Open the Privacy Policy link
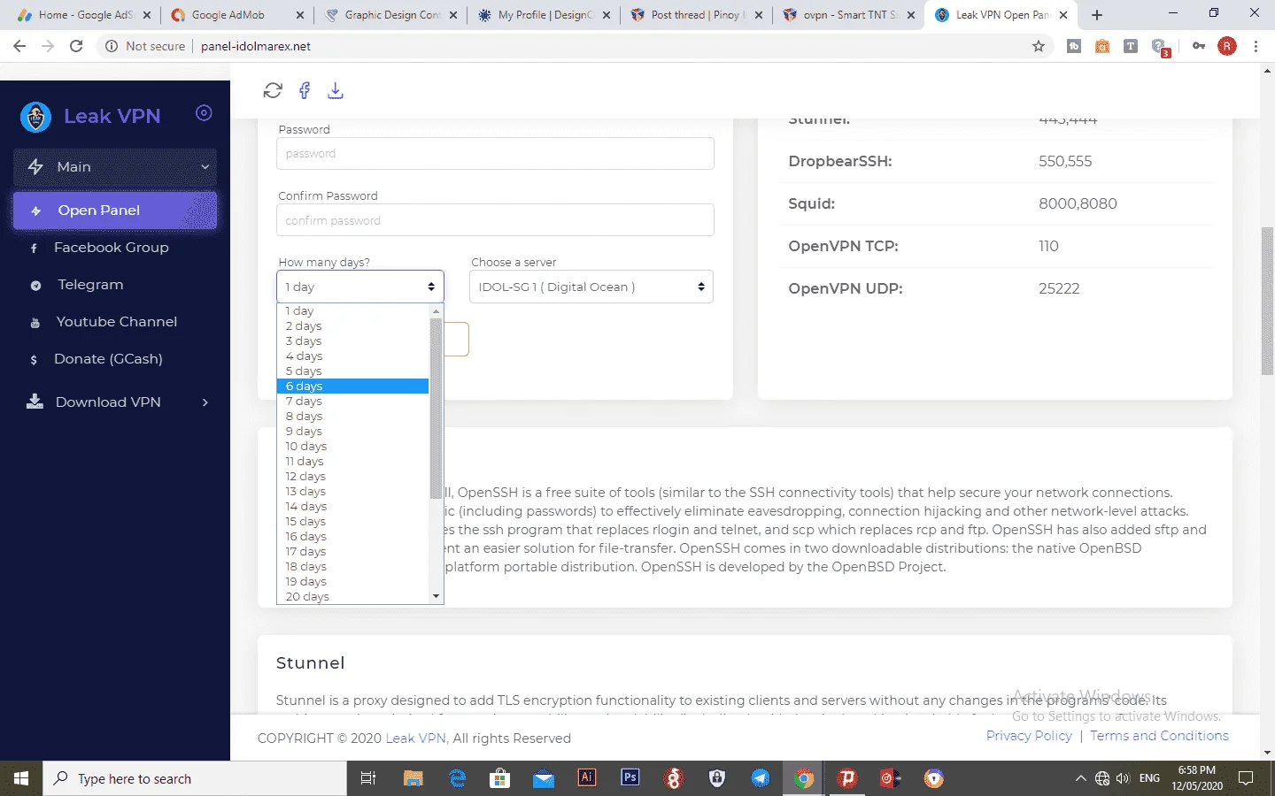This screenshot has height=796, width=1275. point(1029,736)
